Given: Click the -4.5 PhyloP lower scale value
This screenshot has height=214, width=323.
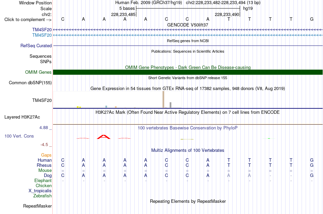Looking at the screenshot, I should (x=44, y=145).
